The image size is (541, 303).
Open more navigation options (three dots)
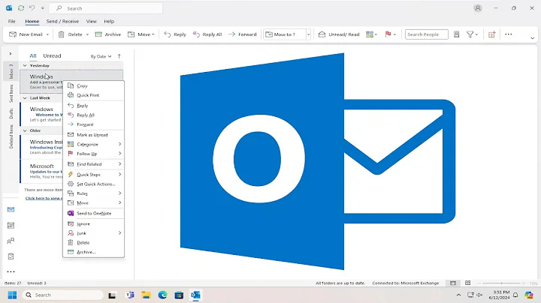click(x=11, y=271)
